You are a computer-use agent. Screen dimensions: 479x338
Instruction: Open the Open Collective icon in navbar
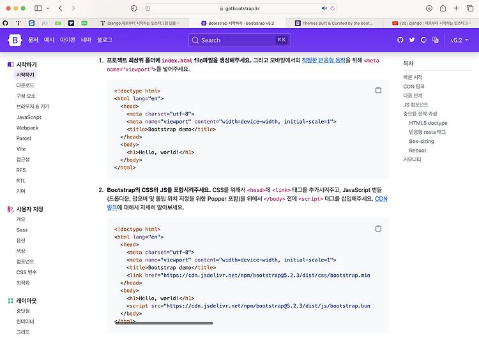[423, 40]
